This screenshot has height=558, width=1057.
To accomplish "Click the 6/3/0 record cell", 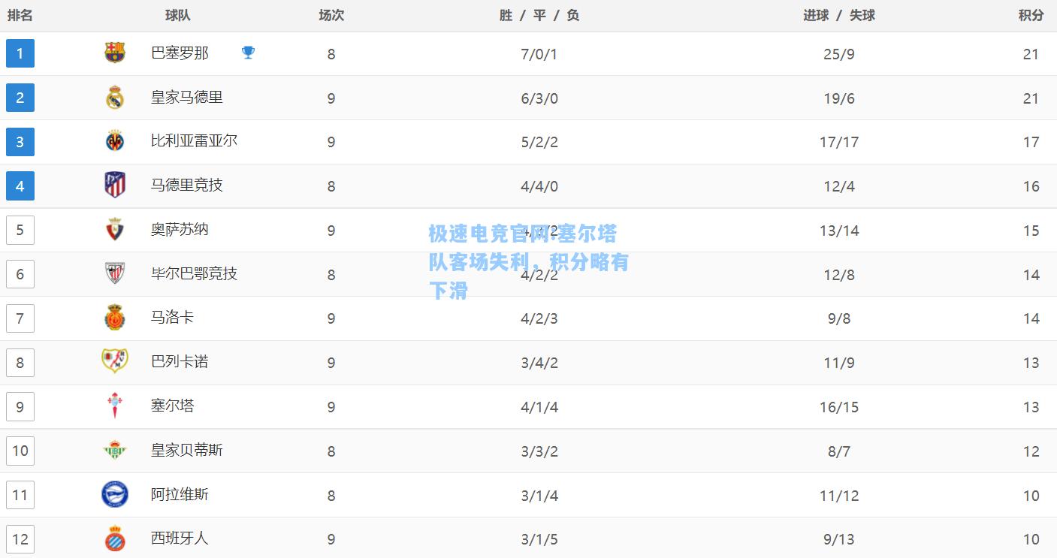I will 539,98.
